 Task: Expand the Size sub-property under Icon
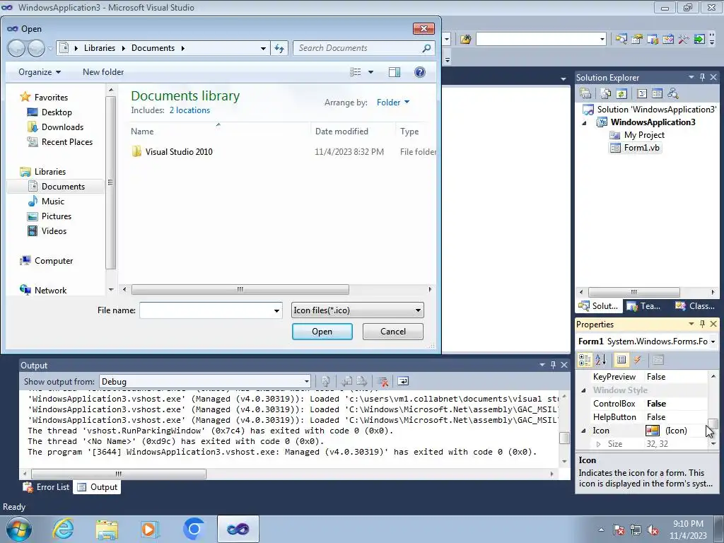598,444
